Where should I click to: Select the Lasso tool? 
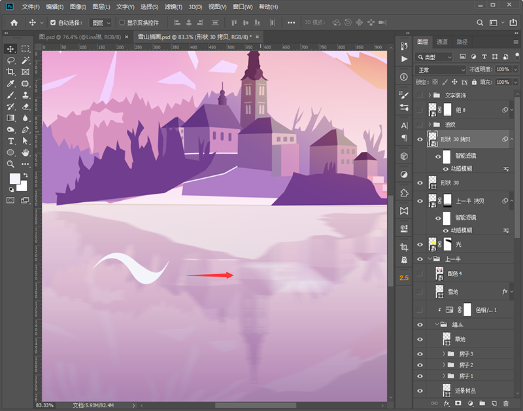pos(11,60)
